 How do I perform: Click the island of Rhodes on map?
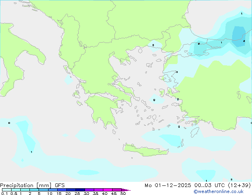195,132
